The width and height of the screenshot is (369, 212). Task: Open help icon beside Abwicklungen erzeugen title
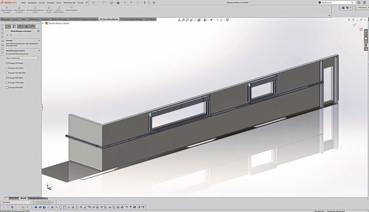[x=39, y=31]
